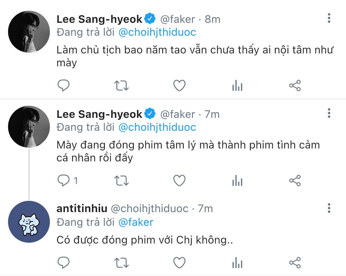Screen dimensions: 346x276
Task: Share the 'Làm chủ tịch' tweet
Action: pyautogui.click(x=295, y=86)
